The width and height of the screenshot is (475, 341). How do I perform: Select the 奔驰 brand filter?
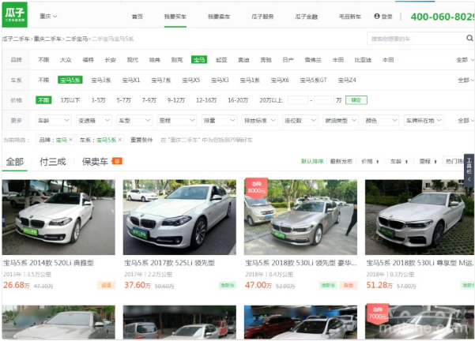pos(266,60)
